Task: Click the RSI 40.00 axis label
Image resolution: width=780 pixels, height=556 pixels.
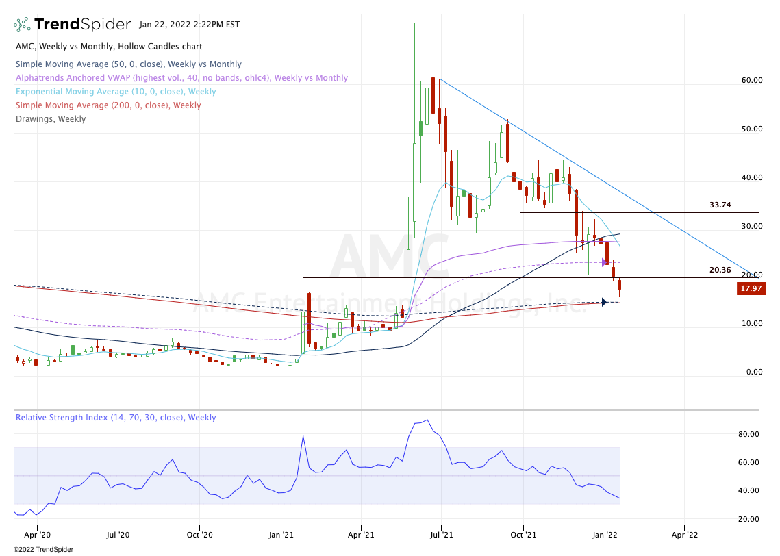Action: (x=748, y=490)
